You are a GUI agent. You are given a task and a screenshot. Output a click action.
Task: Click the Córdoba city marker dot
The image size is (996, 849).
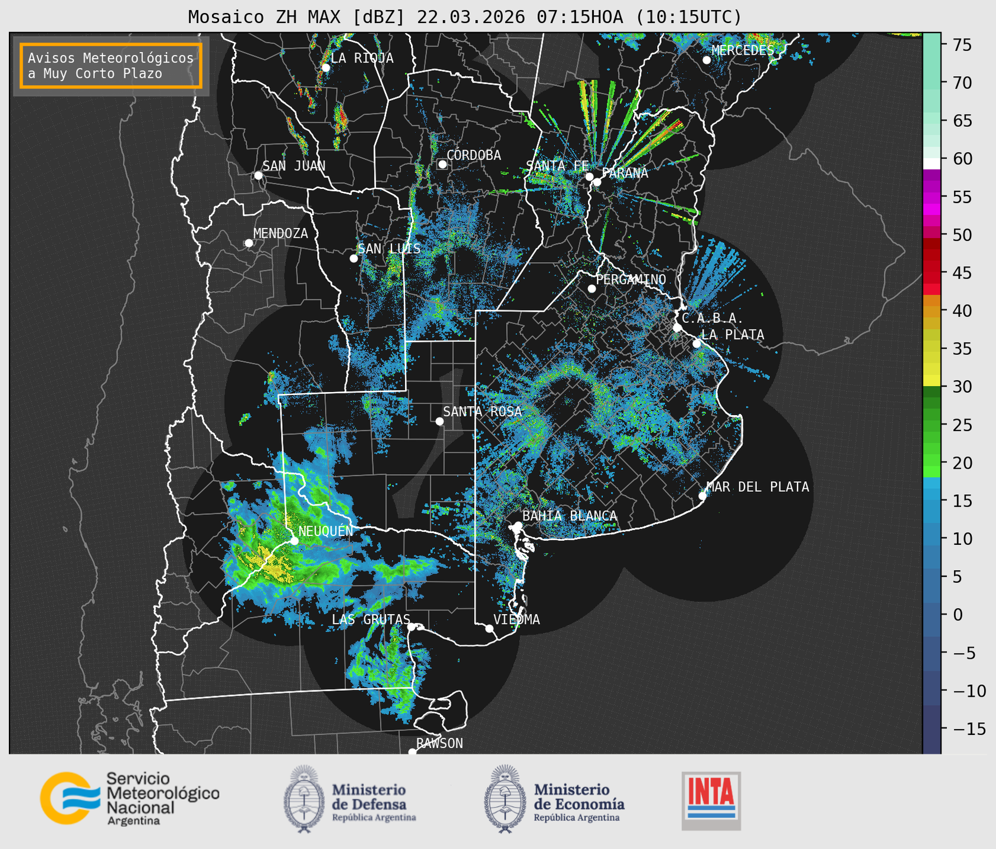pos(442,164)
